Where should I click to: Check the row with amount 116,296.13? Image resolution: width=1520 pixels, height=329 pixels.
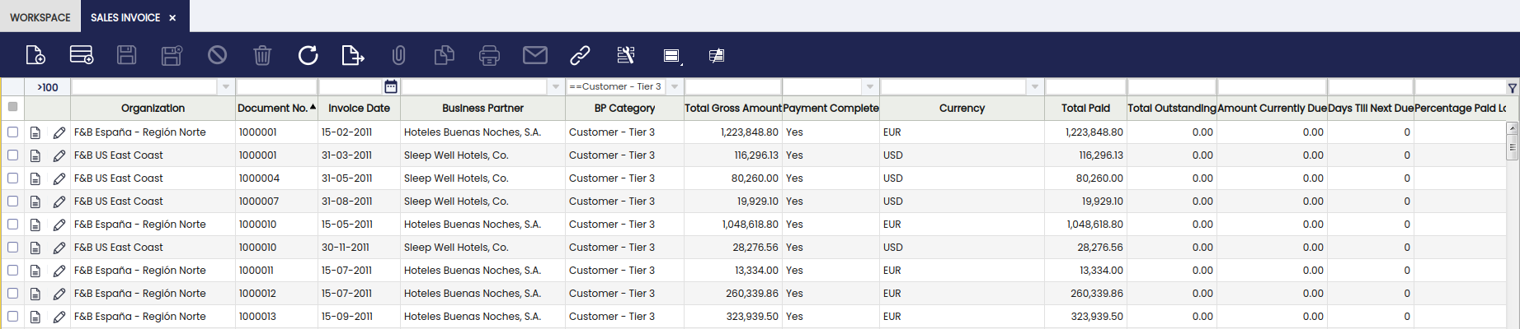(12, 155)
